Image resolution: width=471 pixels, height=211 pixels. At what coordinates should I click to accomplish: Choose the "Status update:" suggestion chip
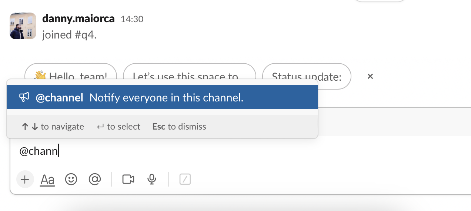(307, 76)
